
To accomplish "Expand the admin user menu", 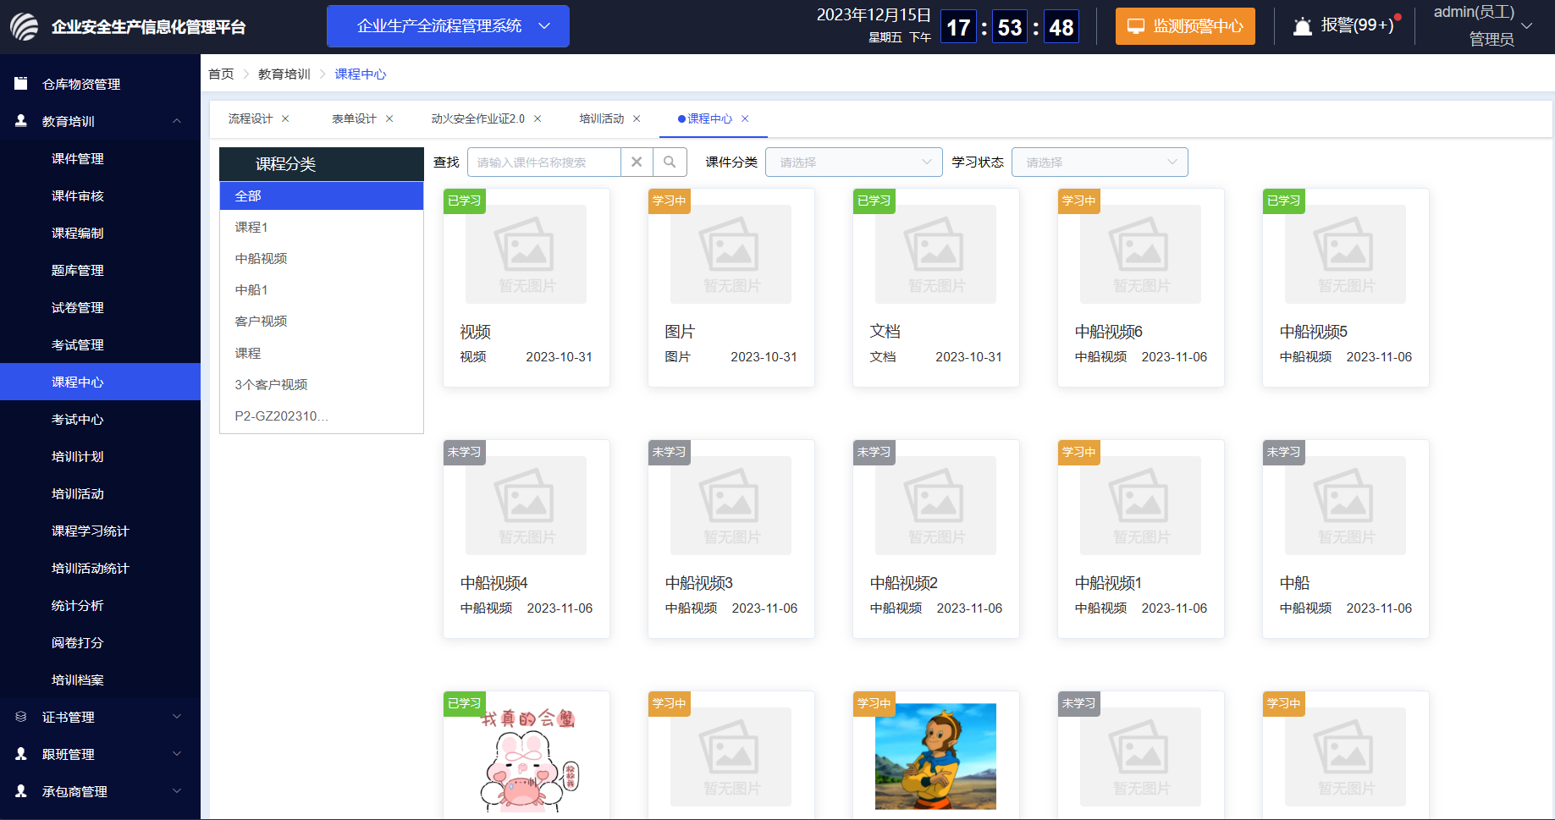I will tap(1527, 26).
